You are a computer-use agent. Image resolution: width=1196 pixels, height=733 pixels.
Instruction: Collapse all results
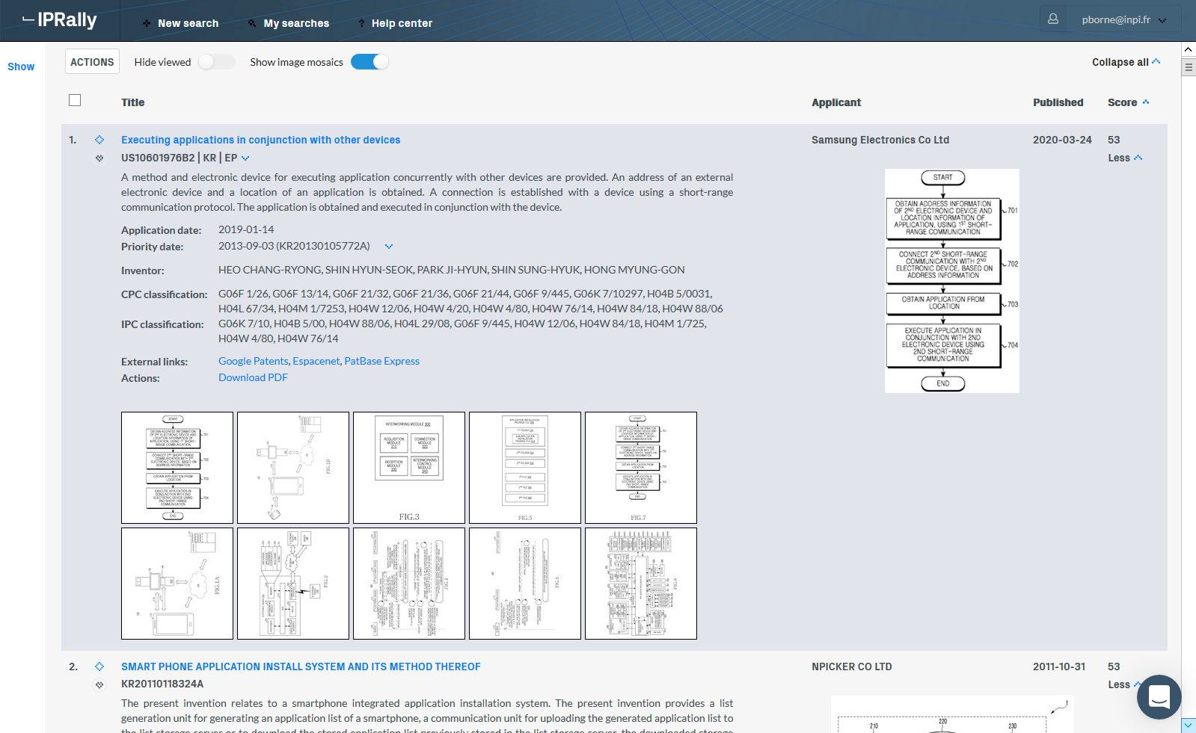tap(1126, 62)
